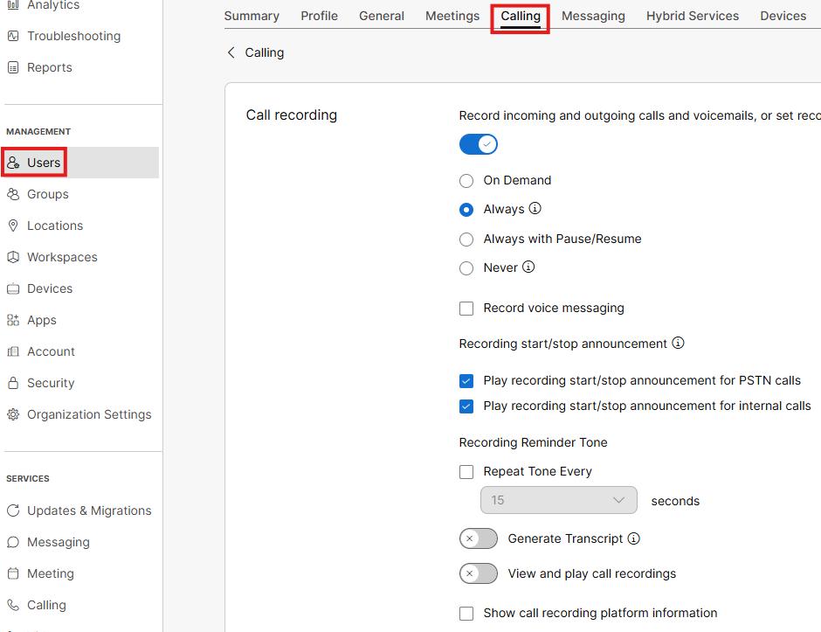Screen dimensions: 821x632
Task: Open Workspaces using its sidebar icon
Action: click(x=13, y=257)
